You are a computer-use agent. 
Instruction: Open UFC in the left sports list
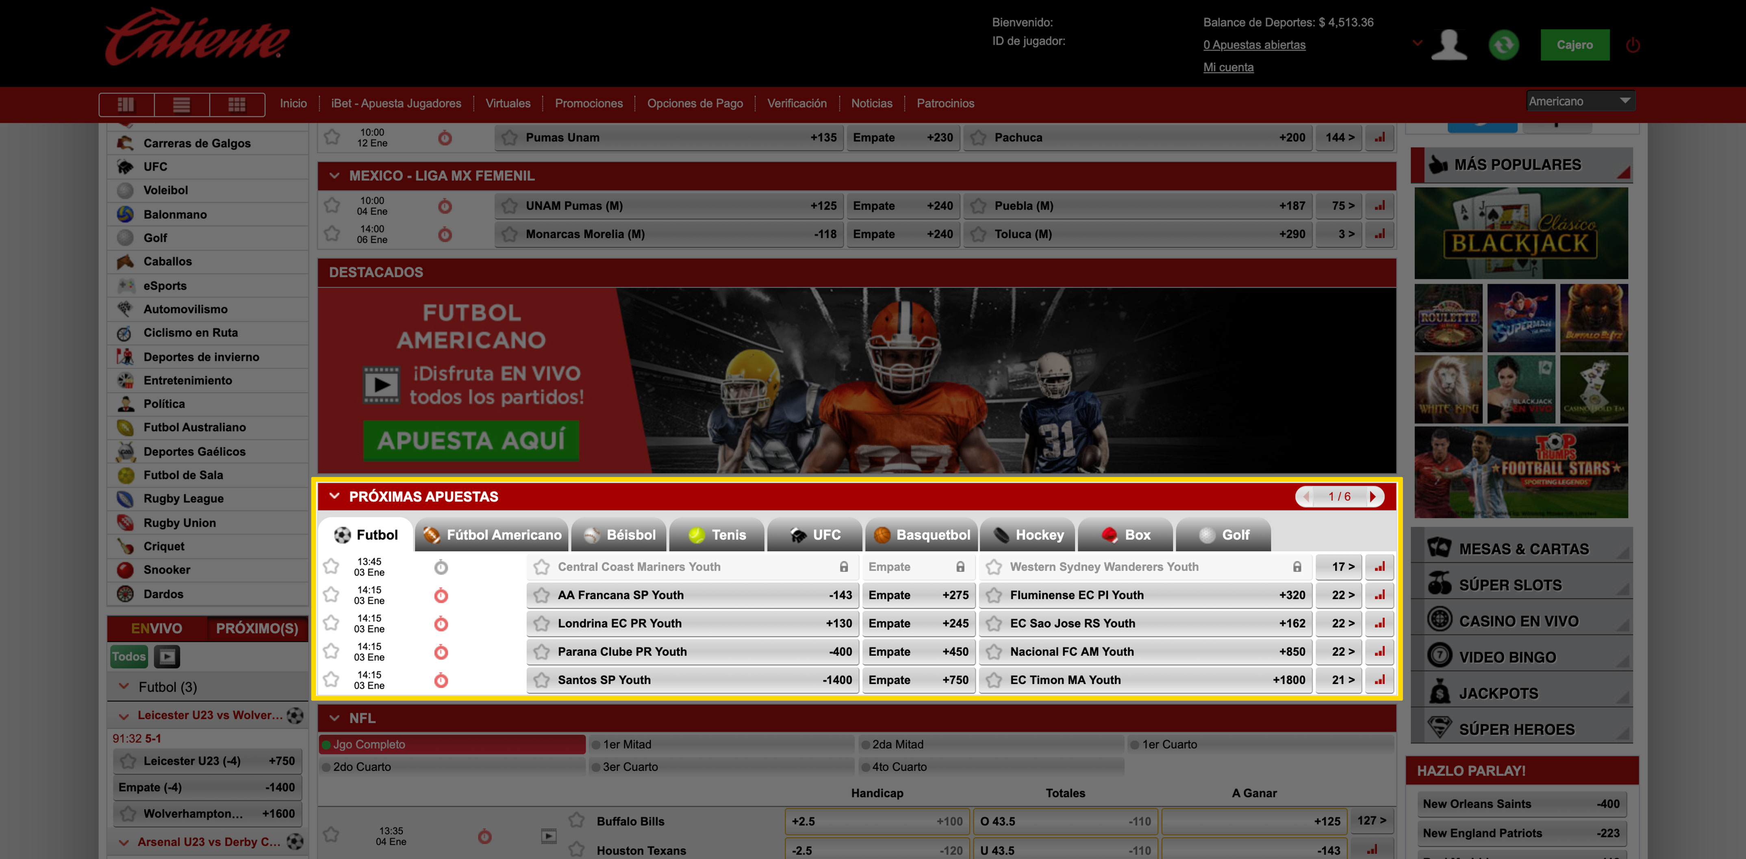tap(208, 167)
